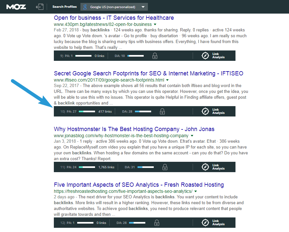Expand arrow next to 430pm.bg URL
This screenshot has height=232, width=289.
coord(155,24)
